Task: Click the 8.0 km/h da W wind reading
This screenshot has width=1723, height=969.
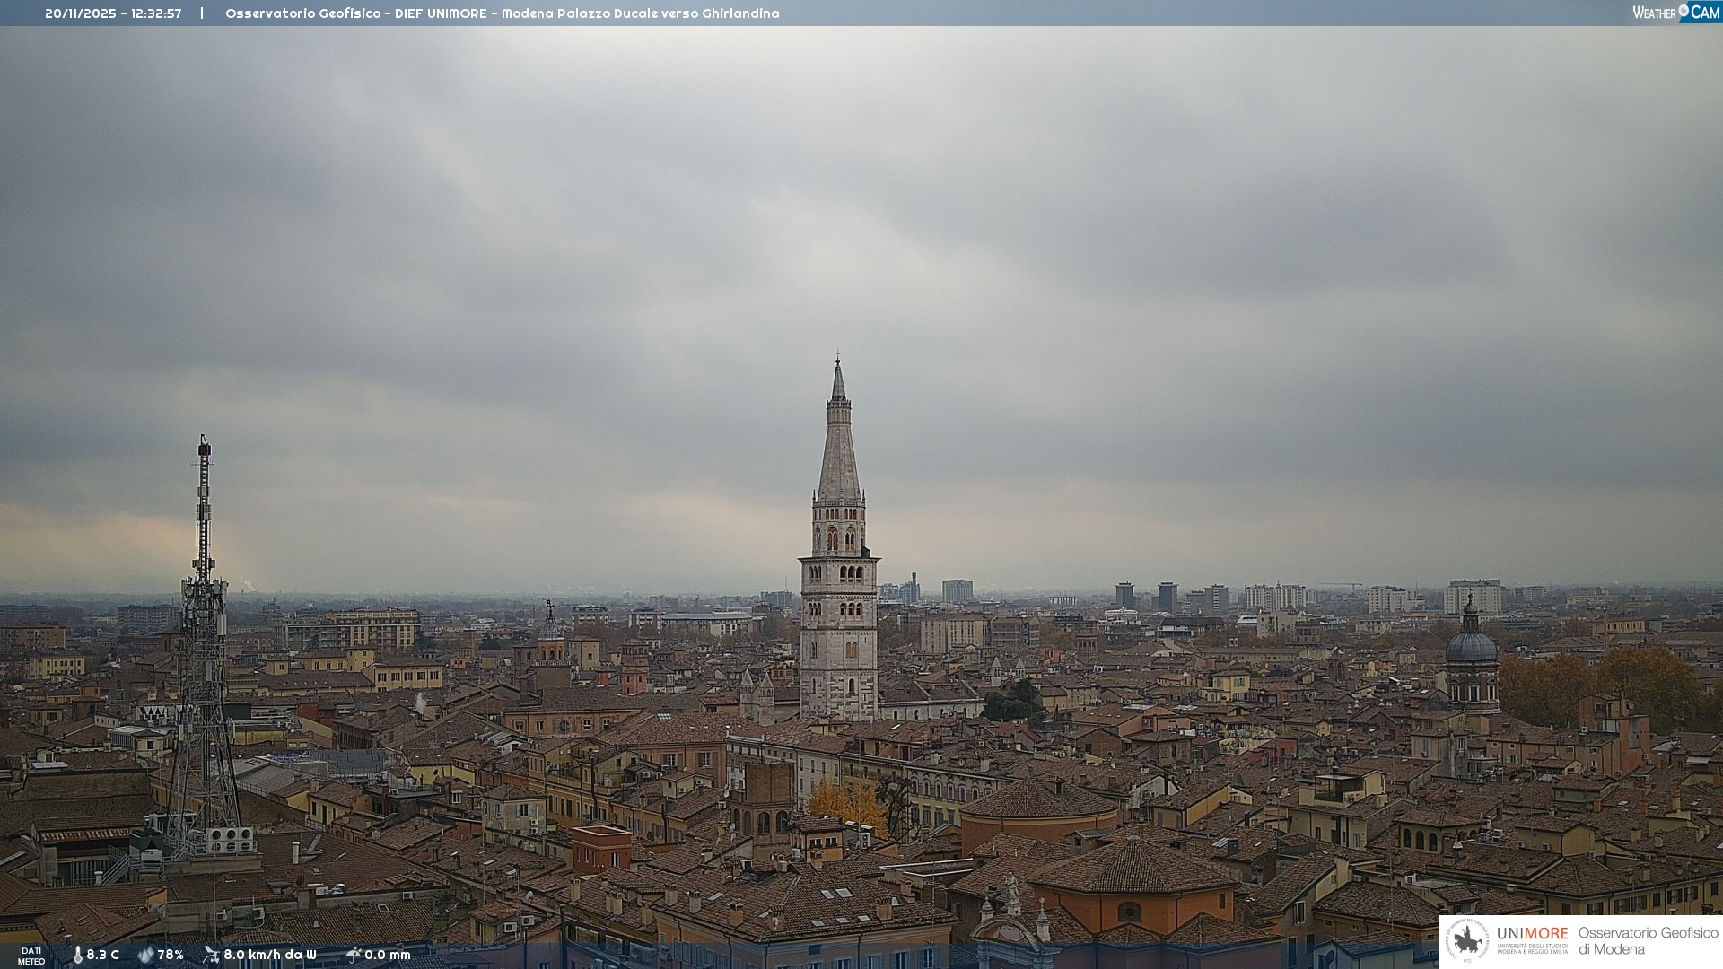Action: click(270, 955)
